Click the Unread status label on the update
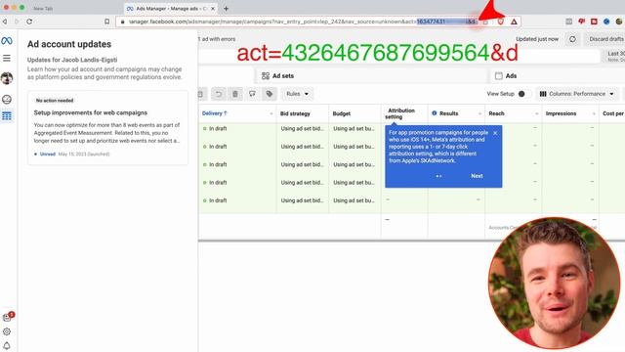This screenshot has height=352, width=625. [48, 154]
